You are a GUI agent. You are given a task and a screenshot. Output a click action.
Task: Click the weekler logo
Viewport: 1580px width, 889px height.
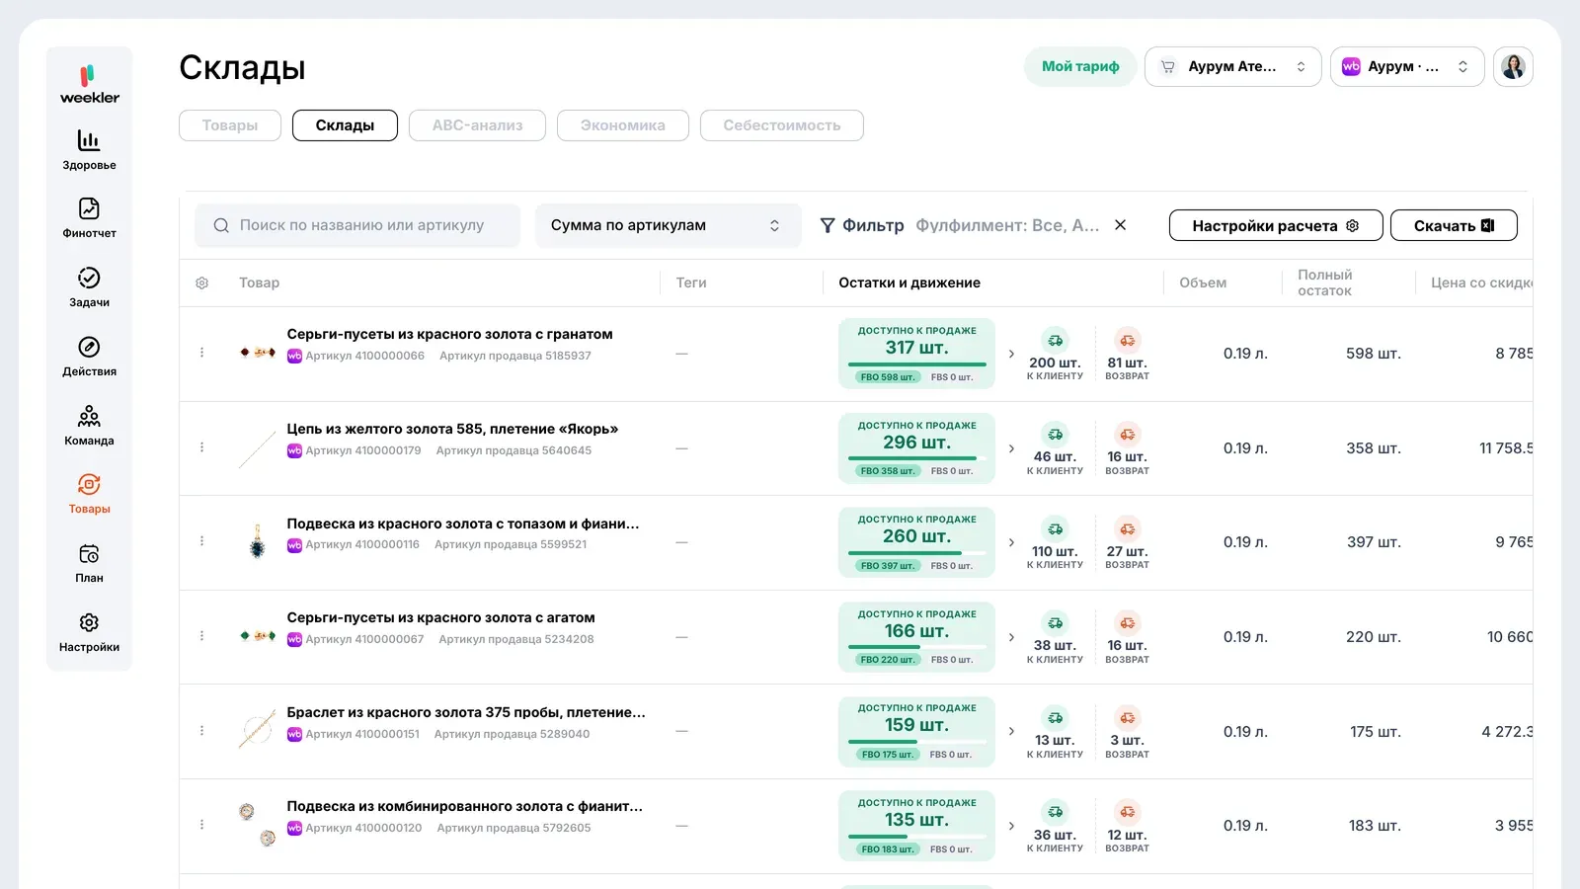click(x=89, y=85)
